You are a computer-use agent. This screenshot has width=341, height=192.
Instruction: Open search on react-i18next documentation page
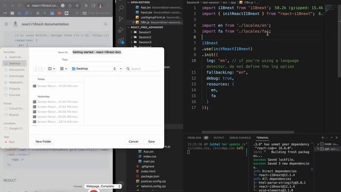[x=105, y=24]
